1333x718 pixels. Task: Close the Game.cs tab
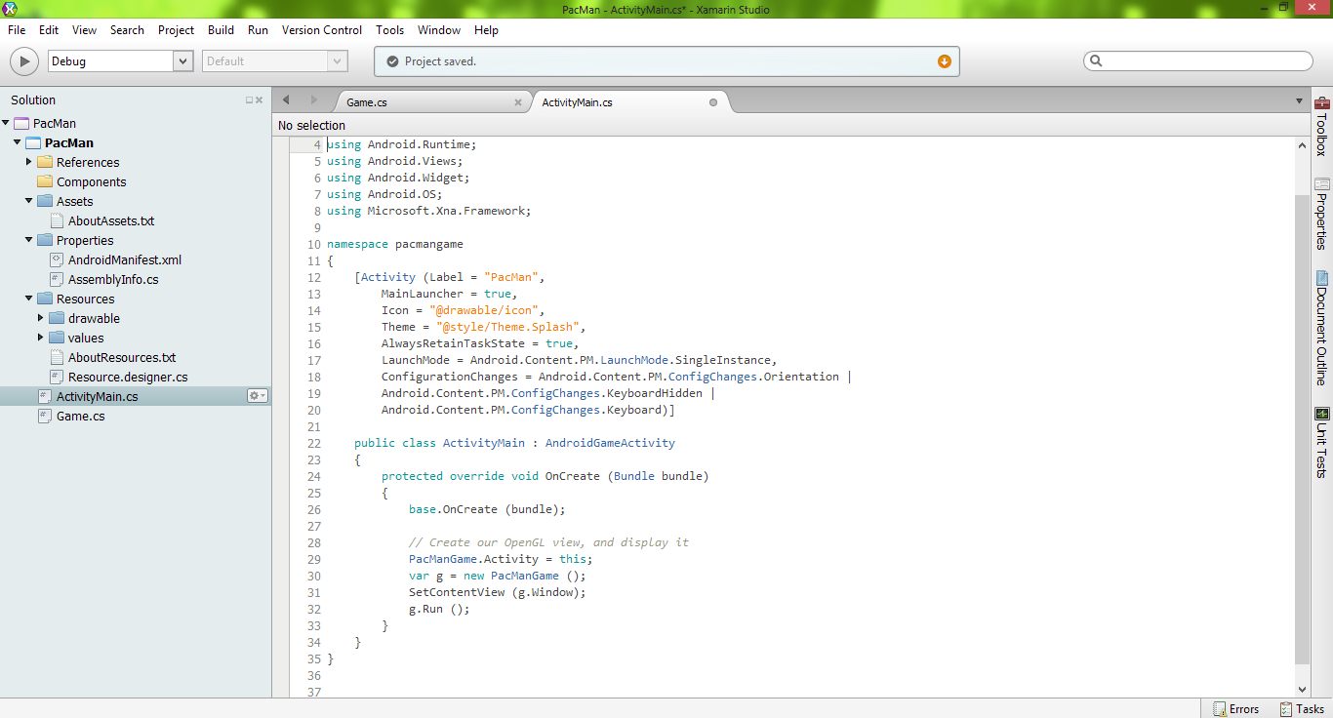[x=518, y=100]
